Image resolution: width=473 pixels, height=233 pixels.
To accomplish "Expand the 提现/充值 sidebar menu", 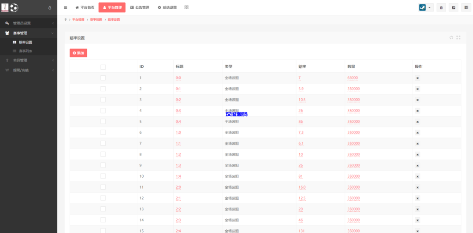I will [29, 70].
